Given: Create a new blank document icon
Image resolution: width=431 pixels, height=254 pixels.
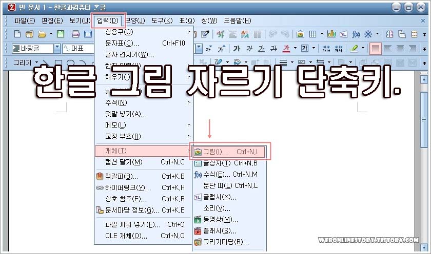Looking at the screenshot, I should click(x=17, y=34).
